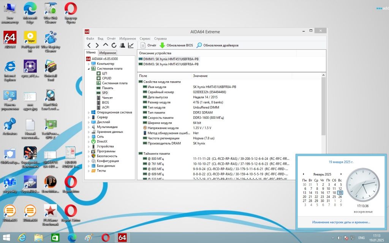Switch to the Избранное tab
Viewport: 389px width, 243px height.
click(108, 53)
